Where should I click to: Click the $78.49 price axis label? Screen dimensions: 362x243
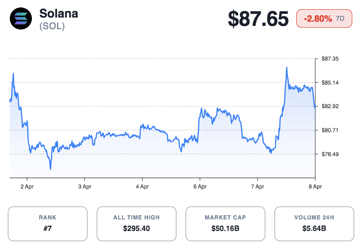(330, 154)
